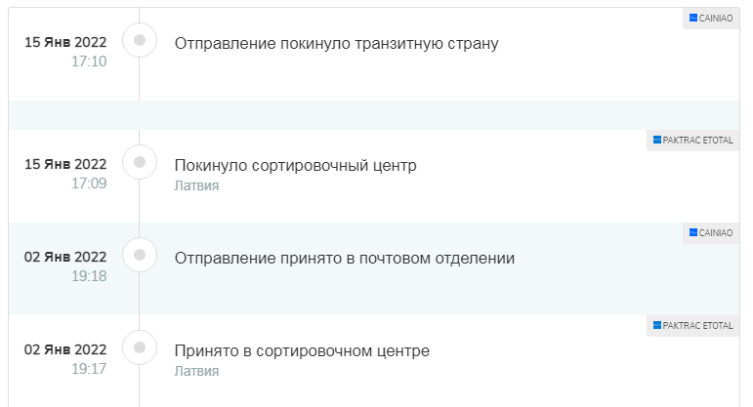Select the timeline marker for the 17:10 event
This screenshot has height=407, width=753.
[x=140, y=40]
